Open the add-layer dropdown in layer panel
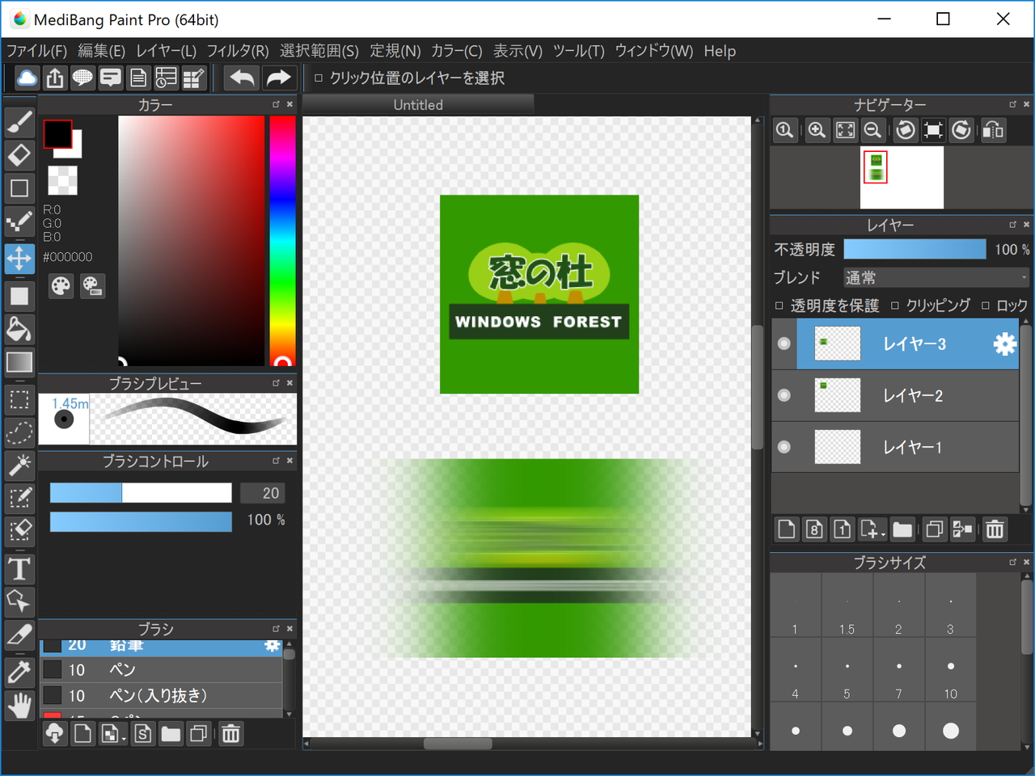This screenshot has height=776, width=1035. point(872,529)
